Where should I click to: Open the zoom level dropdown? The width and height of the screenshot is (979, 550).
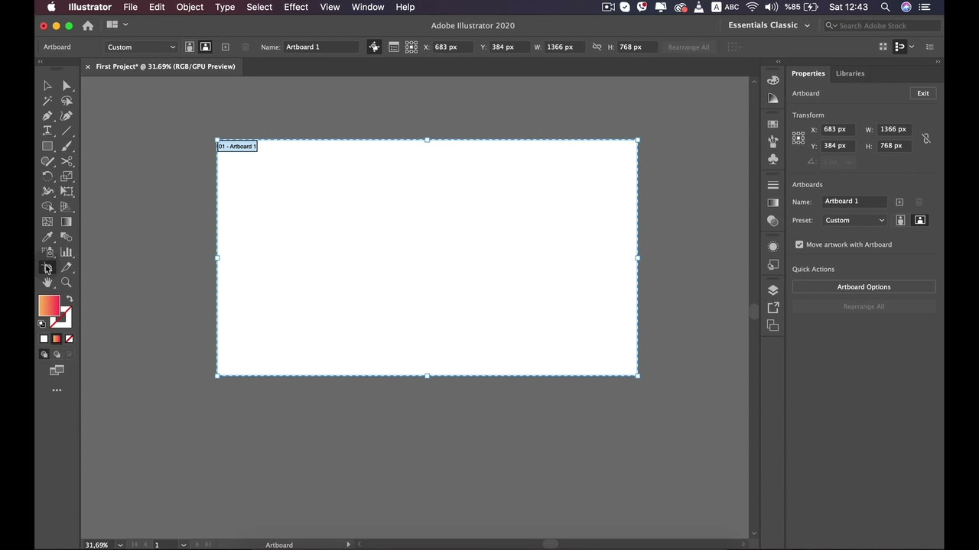(120, 545)
